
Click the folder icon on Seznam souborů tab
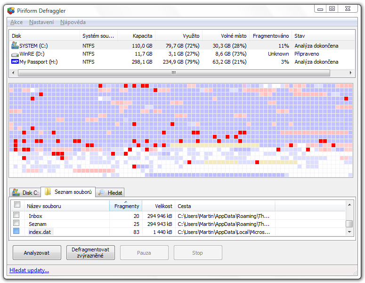click(48, 191)
